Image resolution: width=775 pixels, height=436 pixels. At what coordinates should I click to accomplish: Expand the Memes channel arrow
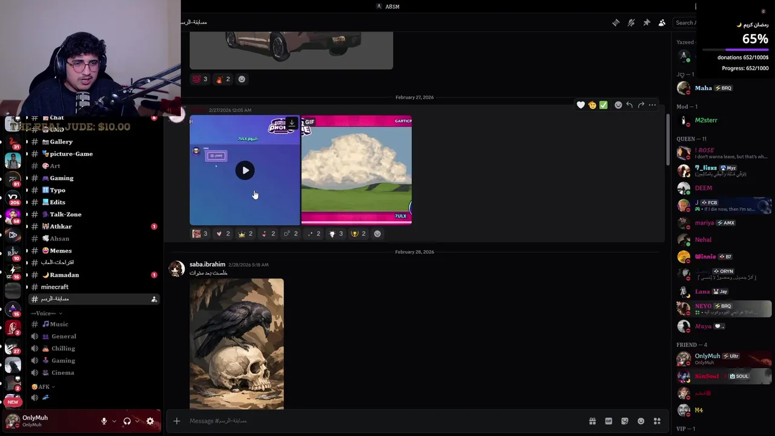point(27,251)
